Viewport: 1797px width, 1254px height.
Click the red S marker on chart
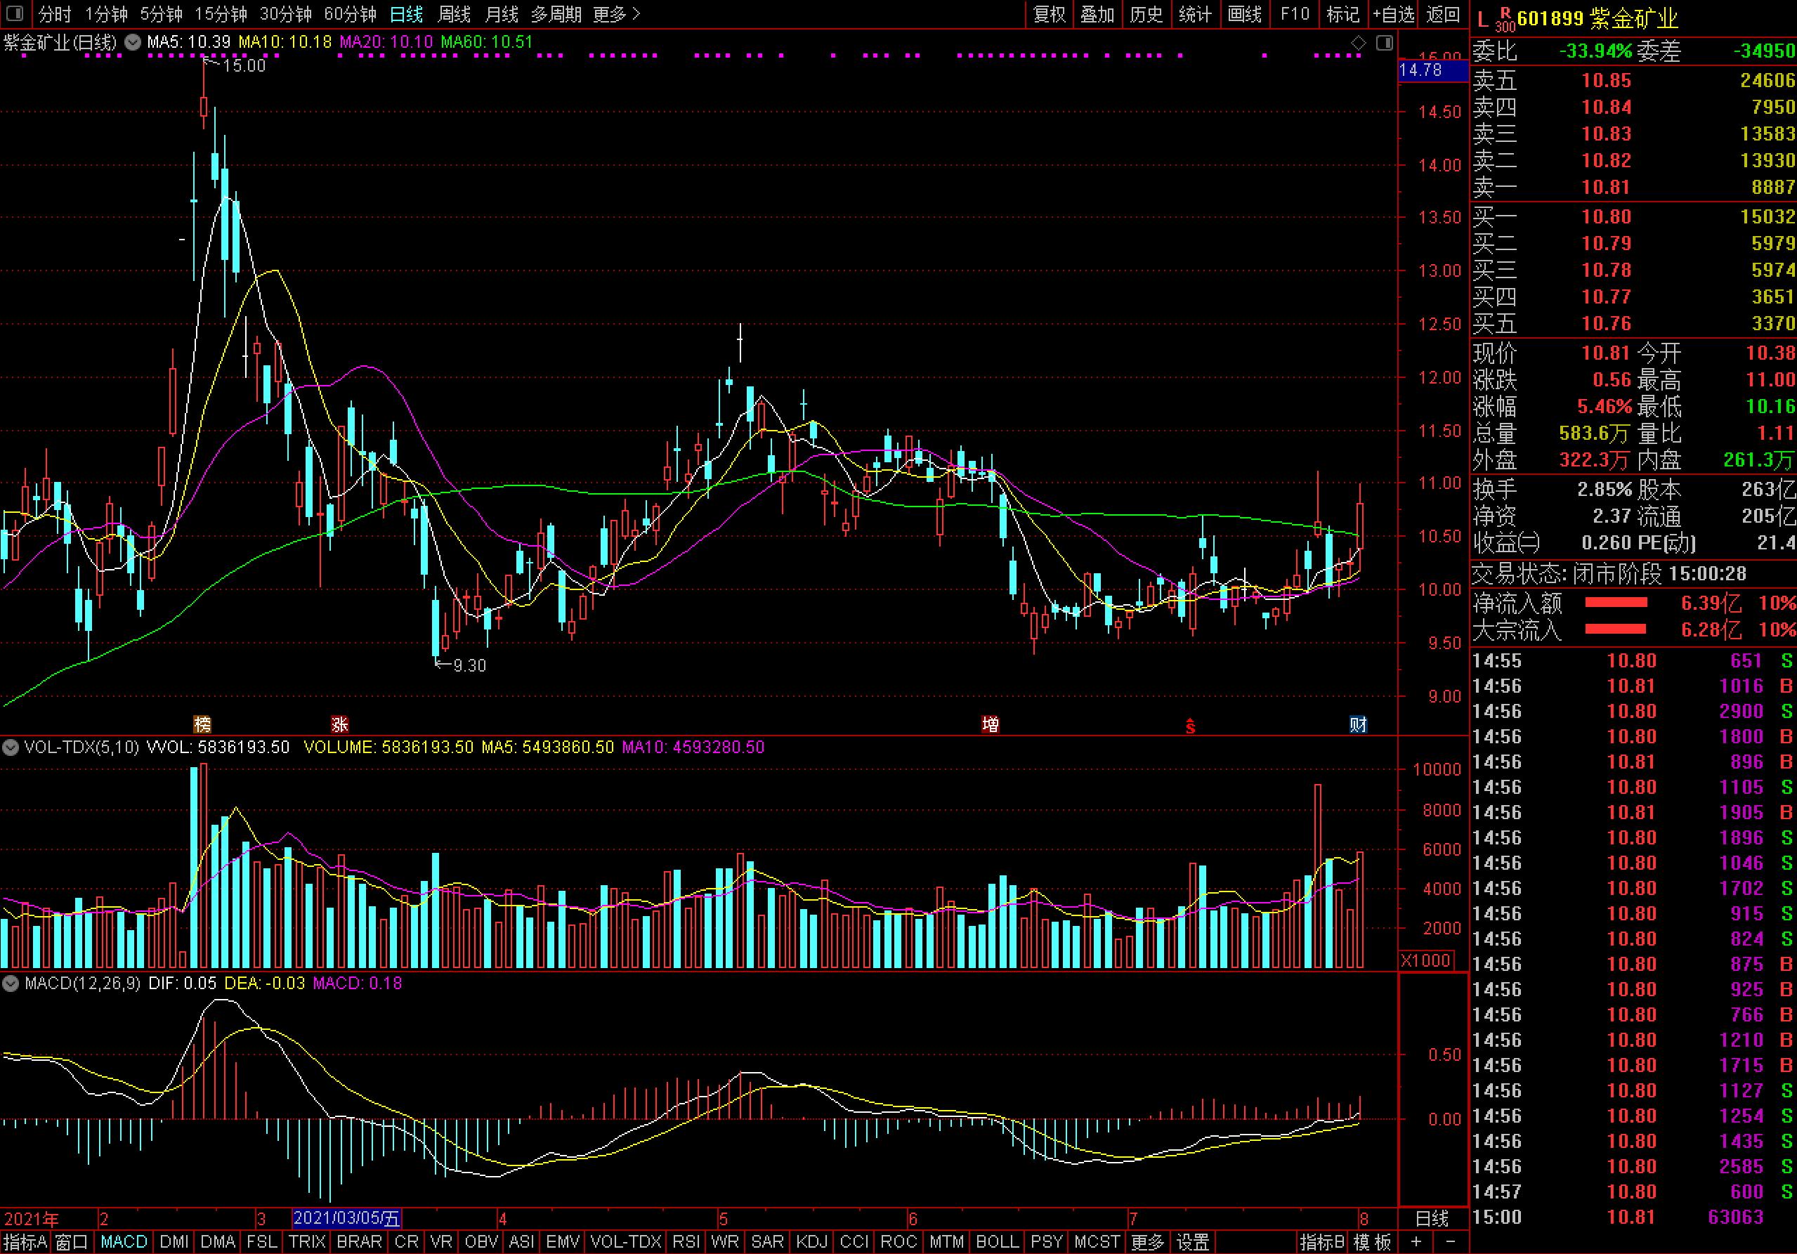[x=1189, y=726]
